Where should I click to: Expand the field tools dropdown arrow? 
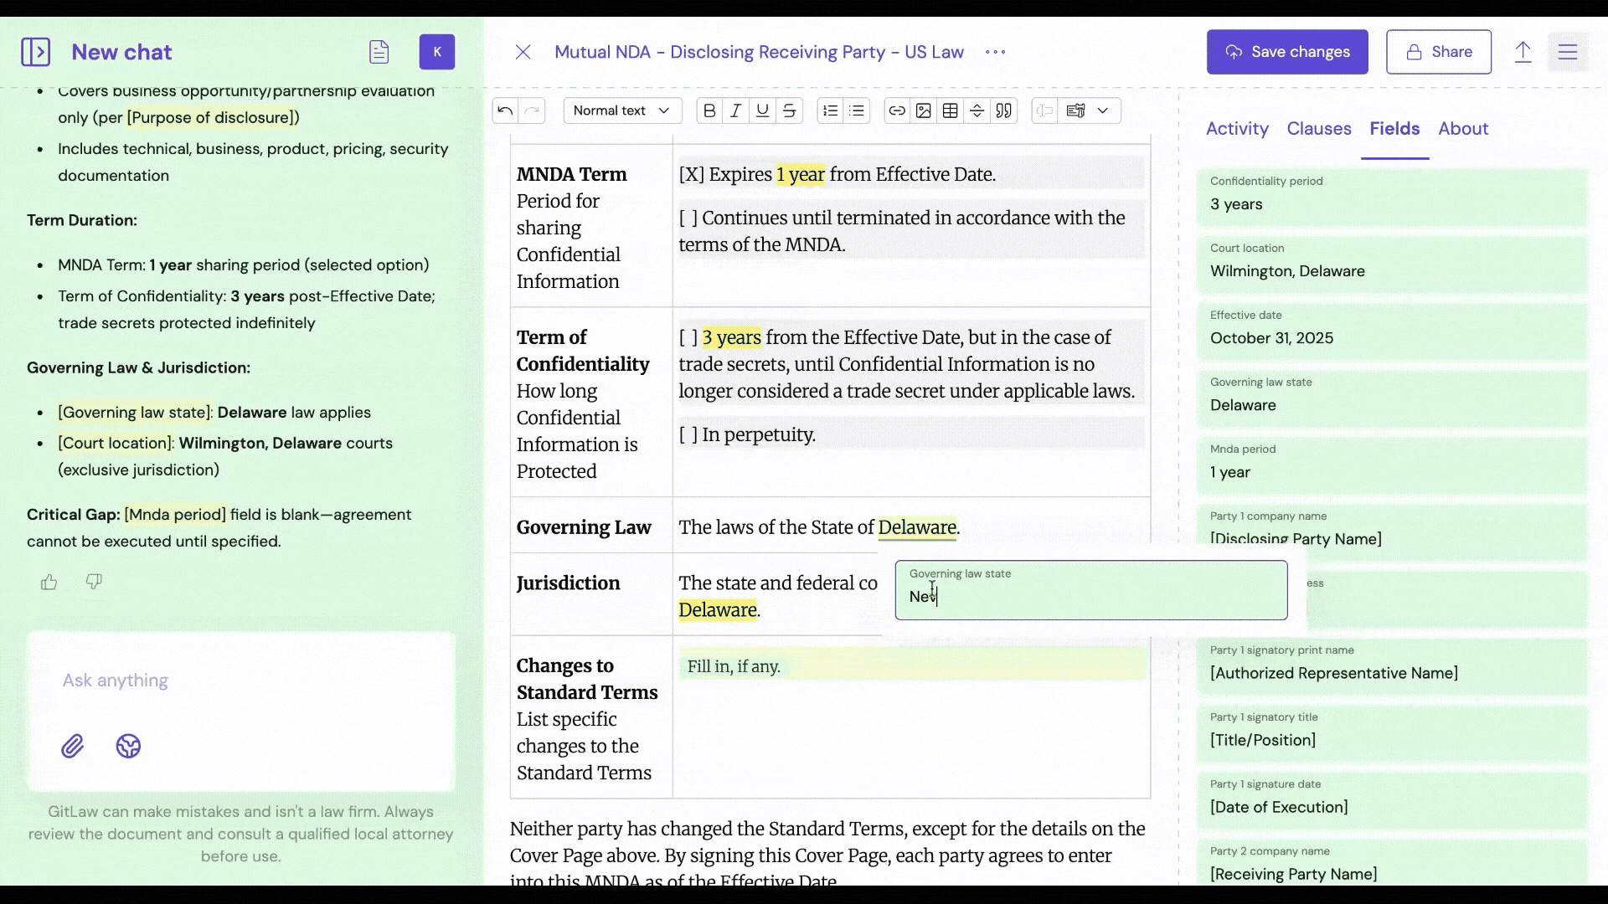point(1103,110)
